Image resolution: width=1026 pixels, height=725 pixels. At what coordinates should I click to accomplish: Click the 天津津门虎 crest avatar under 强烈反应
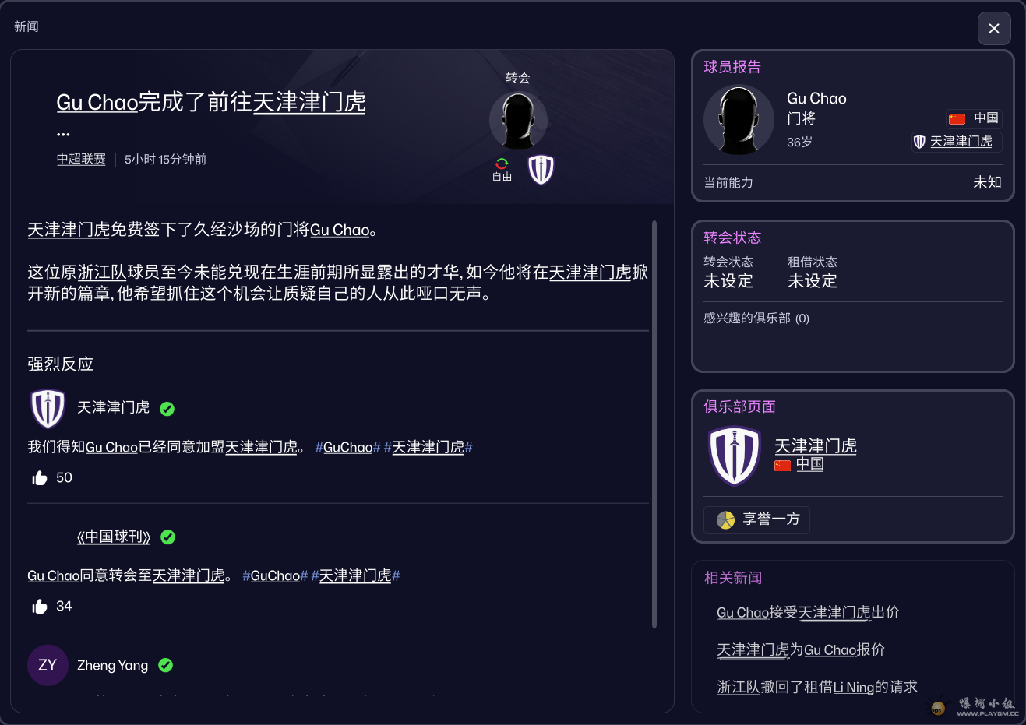(x=48, y=408)
